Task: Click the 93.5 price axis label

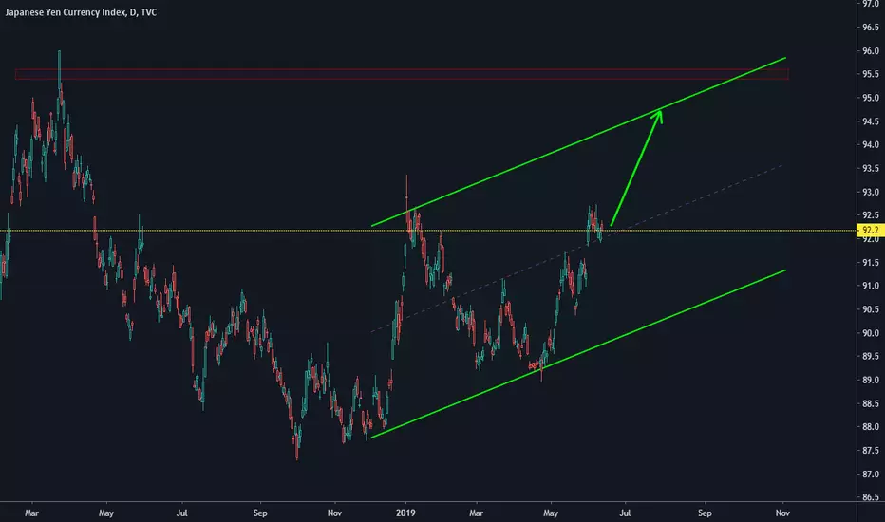Action: [871, 168]
